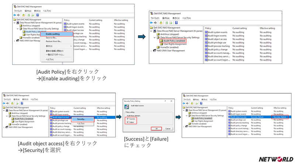This screenshot has width=295, height=166.
Task: Select AntiVirus (stopped) in lower-left window tree
Action: (20, 113)
